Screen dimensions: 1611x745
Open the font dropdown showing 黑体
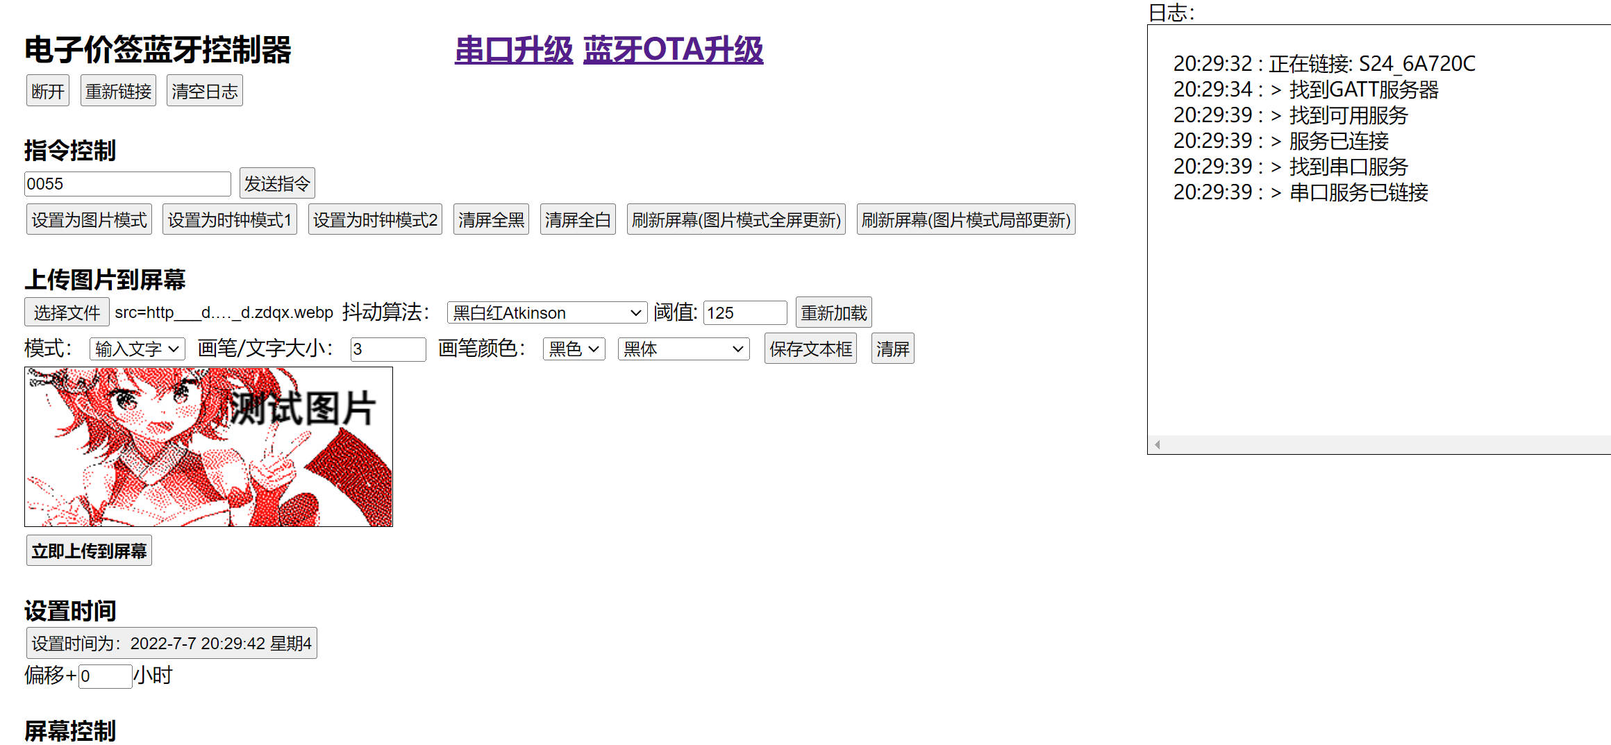(x=683, y=349)
